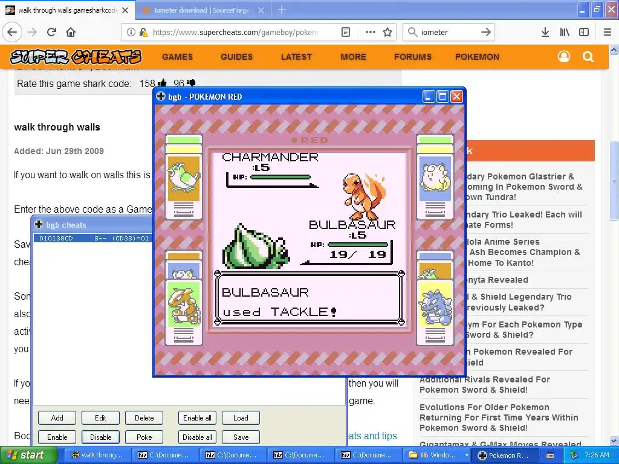619x464 pixels.
Task: Close the Iometer download tab
Action: click(261, 10)
